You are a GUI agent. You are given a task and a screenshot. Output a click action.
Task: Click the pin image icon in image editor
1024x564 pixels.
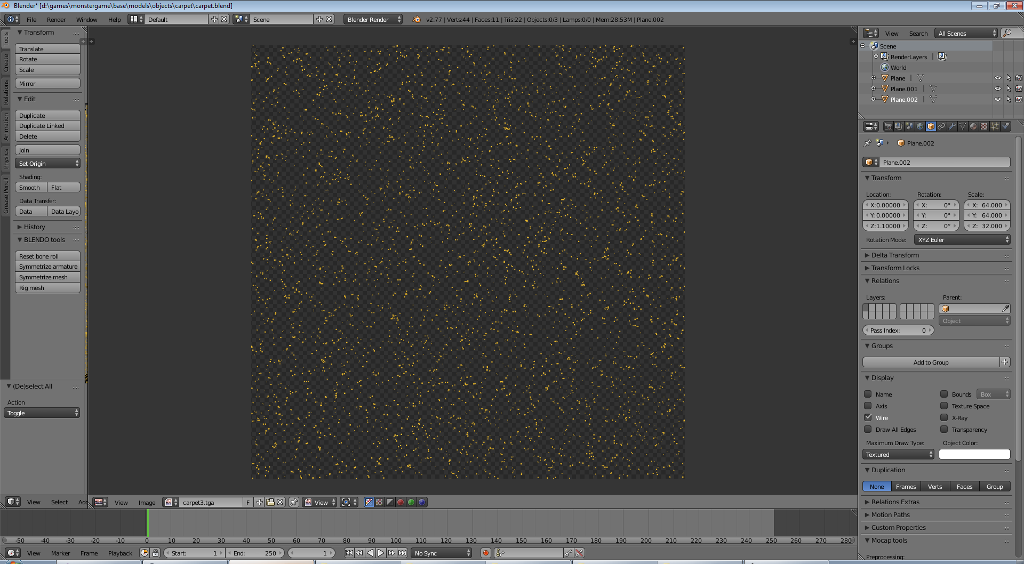tap(293, 502)
